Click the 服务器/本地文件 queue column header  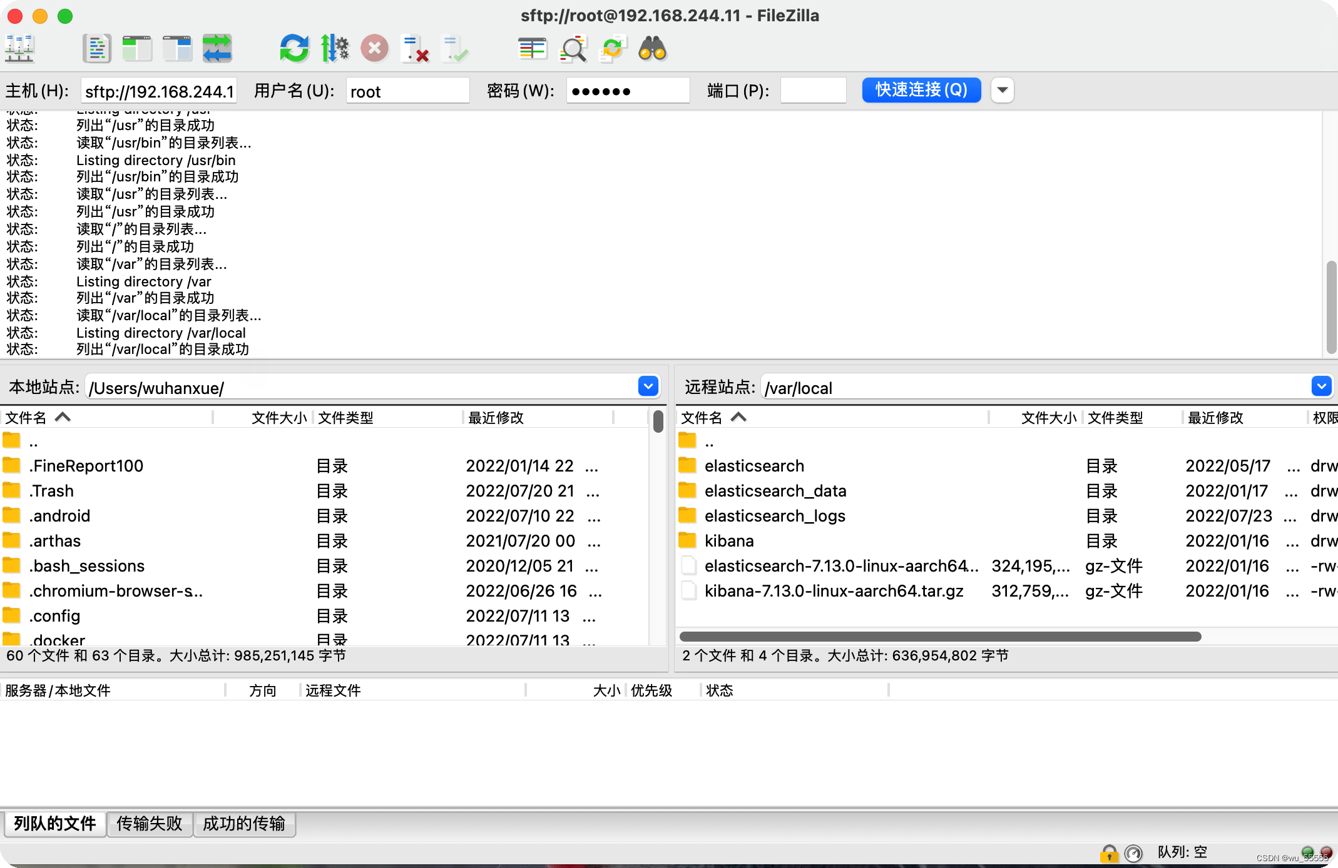coord(113,690)
